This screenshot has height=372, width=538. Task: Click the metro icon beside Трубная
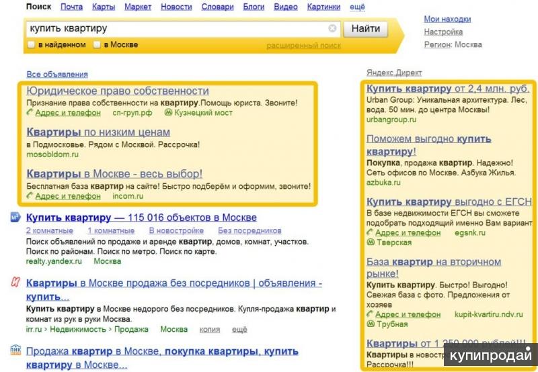(x=371, y=324)
